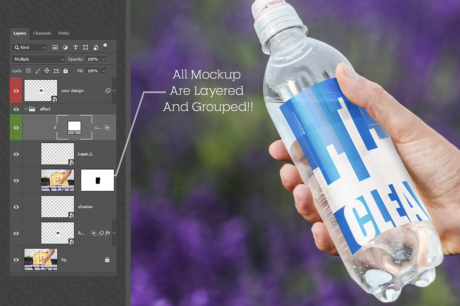Open the Opacity slider dropdown arrow
Viewport: 460px width, 306px height.
pyautogui.click(x=103, y=59)
